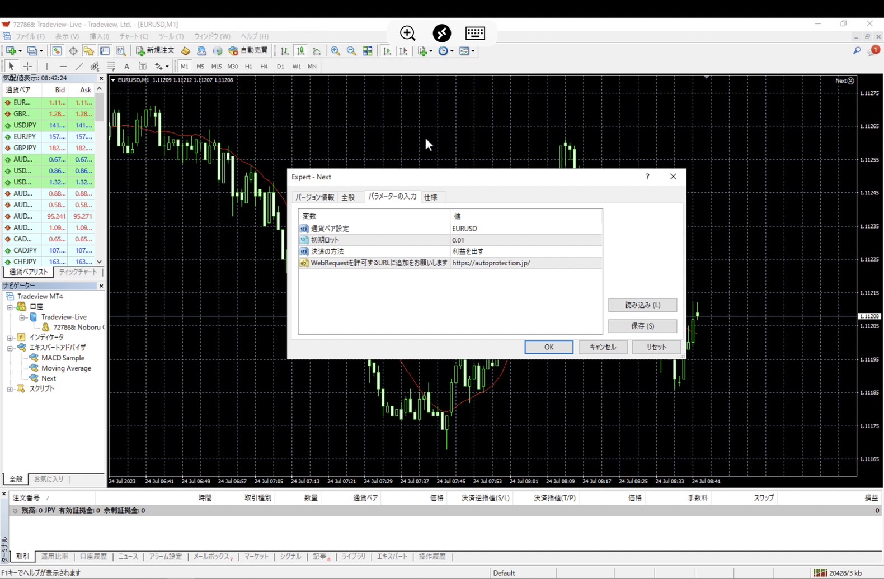Switch timeframe to D1
884x579 pixels.
point(280,66)
